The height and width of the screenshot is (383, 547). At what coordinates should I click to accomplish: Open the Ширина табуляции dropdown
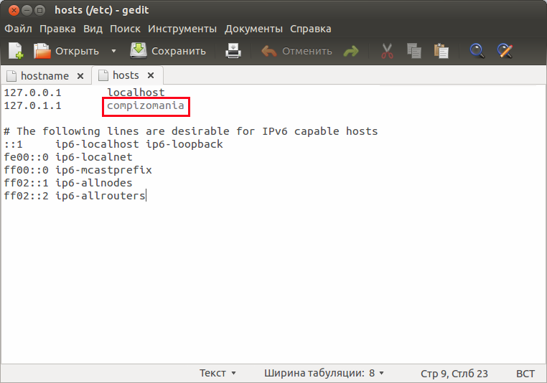(x=324, y=373)
